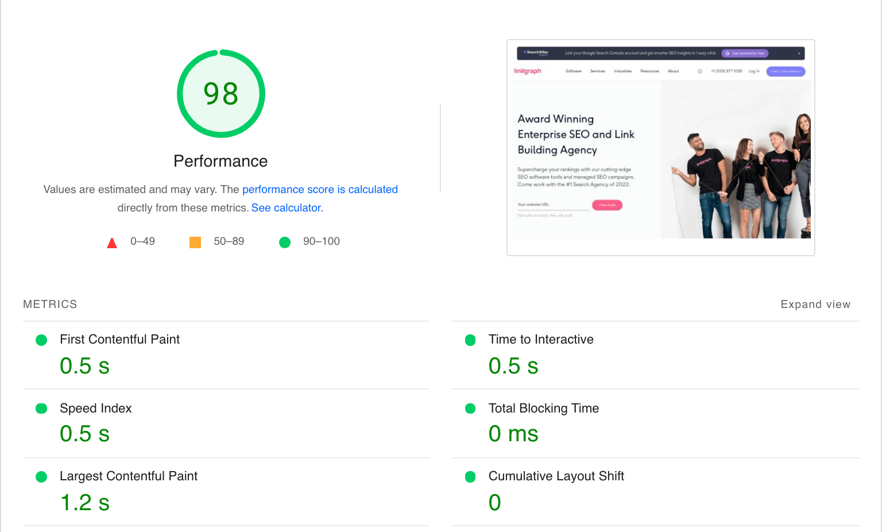
Task: Follow the performance score is calculated link
Action: click(320, 189)
